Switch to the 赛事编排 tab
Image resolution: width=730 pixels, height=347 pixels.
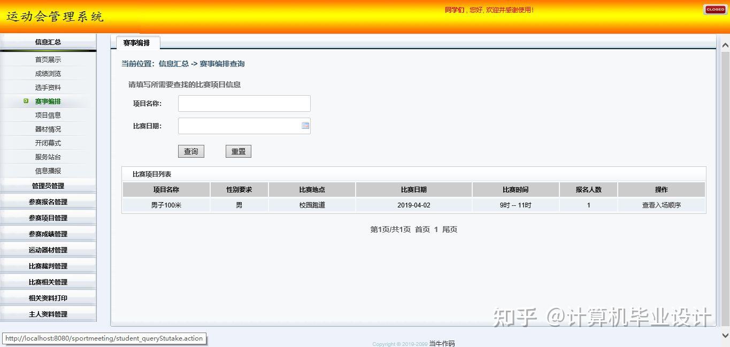[136, 43]
